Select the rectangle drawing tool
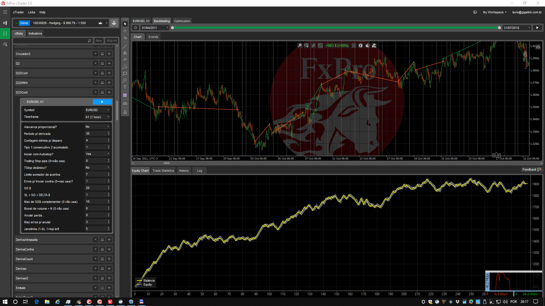This screenshot has height=306, width=545. 125,73
